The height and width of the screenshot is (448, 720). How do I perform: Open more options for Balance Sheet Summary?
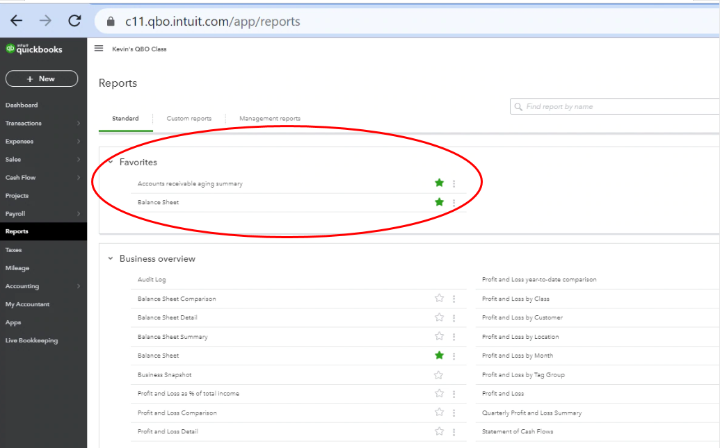454,337
